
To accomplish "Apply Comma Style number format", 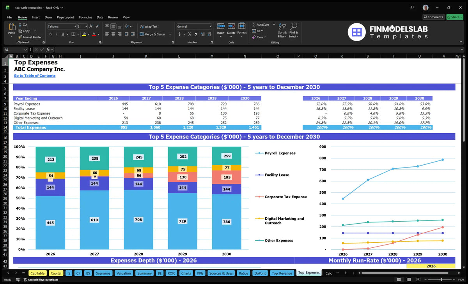I will point(195,34).
